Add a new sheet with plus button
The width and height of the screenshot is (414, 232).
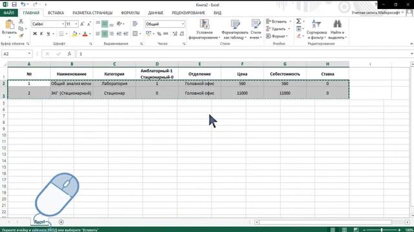coord(61,222)
